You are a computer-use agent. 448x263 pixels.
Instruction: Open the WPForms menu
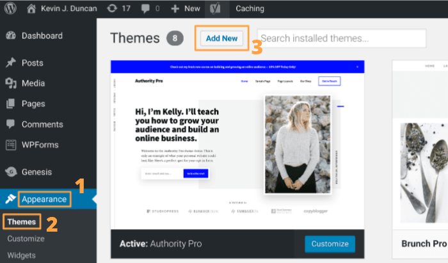pyautogui.click(x=41, y=145)
